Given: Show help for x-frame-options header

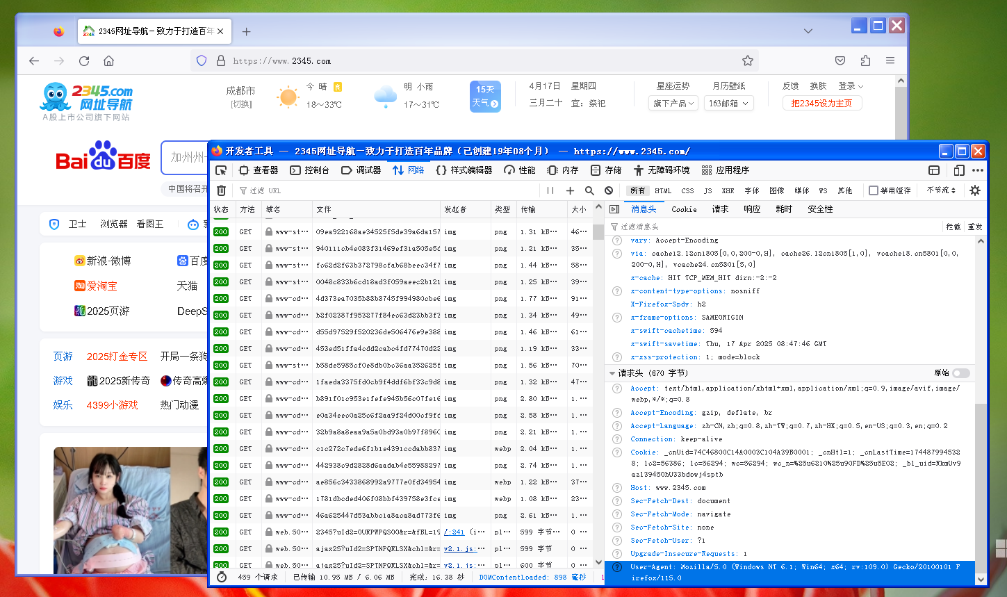Looking at the screenshot, I should click(x=616, y=318).
